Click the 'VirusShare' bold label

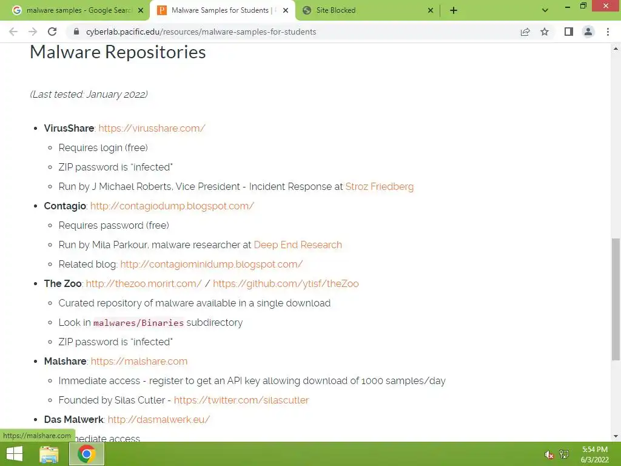(69, 128)
